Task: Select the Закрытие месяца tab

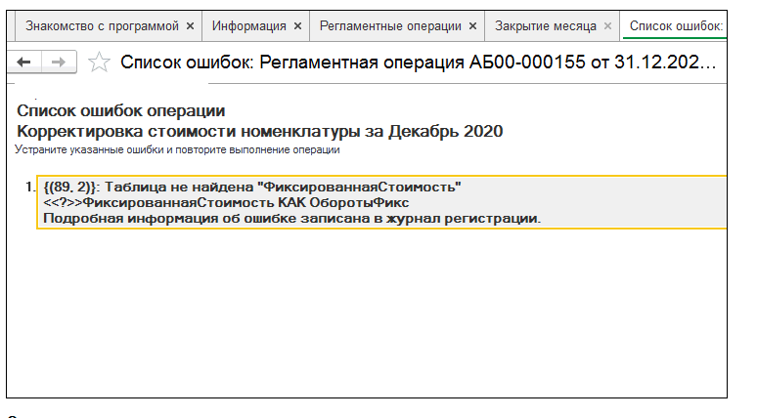Action: point(545,25)
